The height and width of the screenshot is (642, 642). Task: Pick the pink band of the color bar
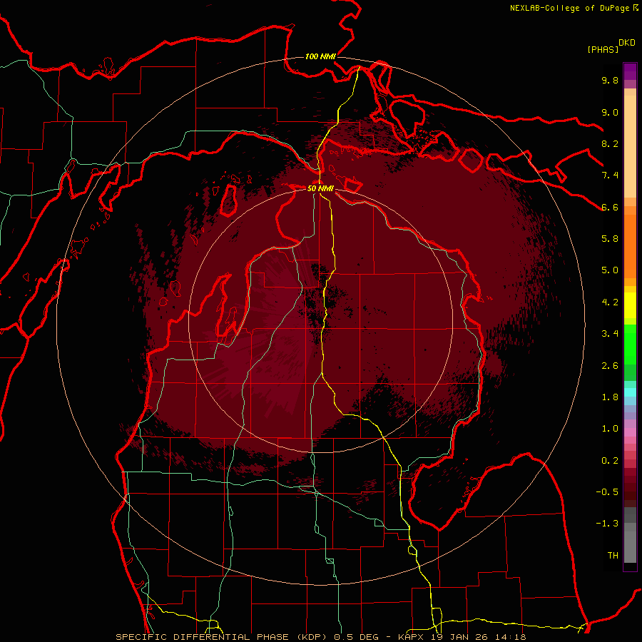point(630,432)
